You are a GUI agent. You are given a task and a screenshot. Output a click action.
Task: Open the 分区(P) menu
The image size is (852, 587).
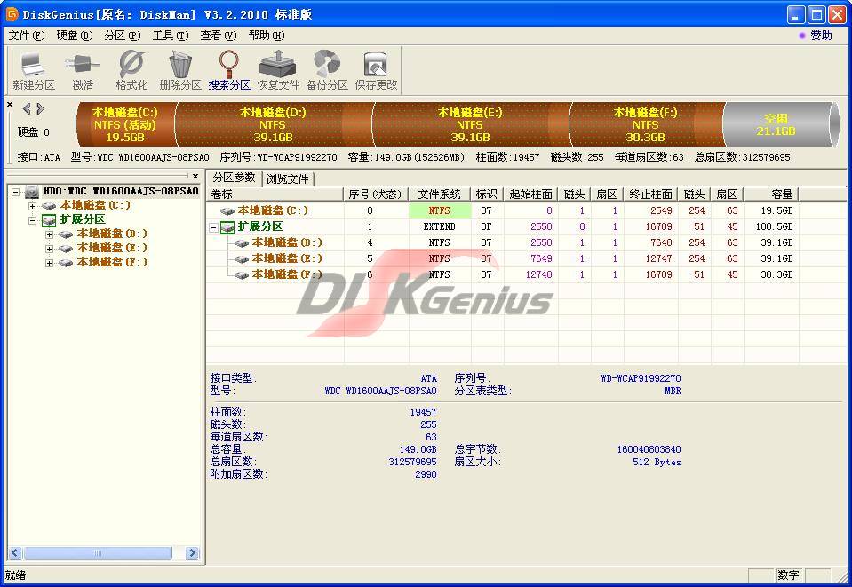[x=123, y=36]
